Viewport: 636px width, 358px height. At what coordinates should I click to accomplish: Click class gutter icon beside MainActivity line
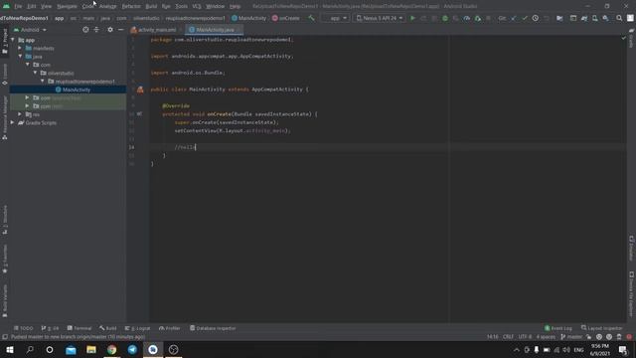[x=140, y=89]
